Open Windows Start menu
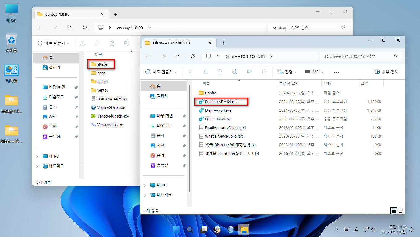This screenshot has width=420, height=237. (176, 230)
